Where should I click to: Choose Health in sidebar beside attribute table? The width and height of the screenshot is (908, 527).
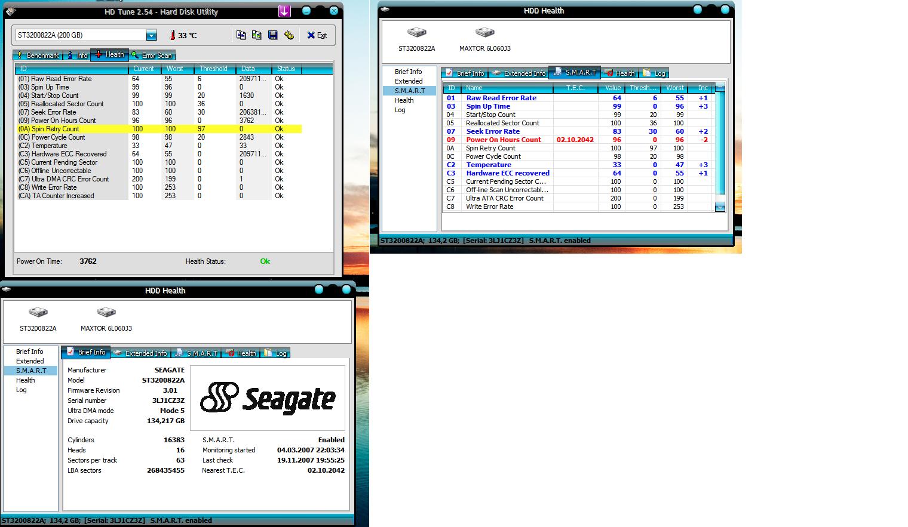click(404, 100)
